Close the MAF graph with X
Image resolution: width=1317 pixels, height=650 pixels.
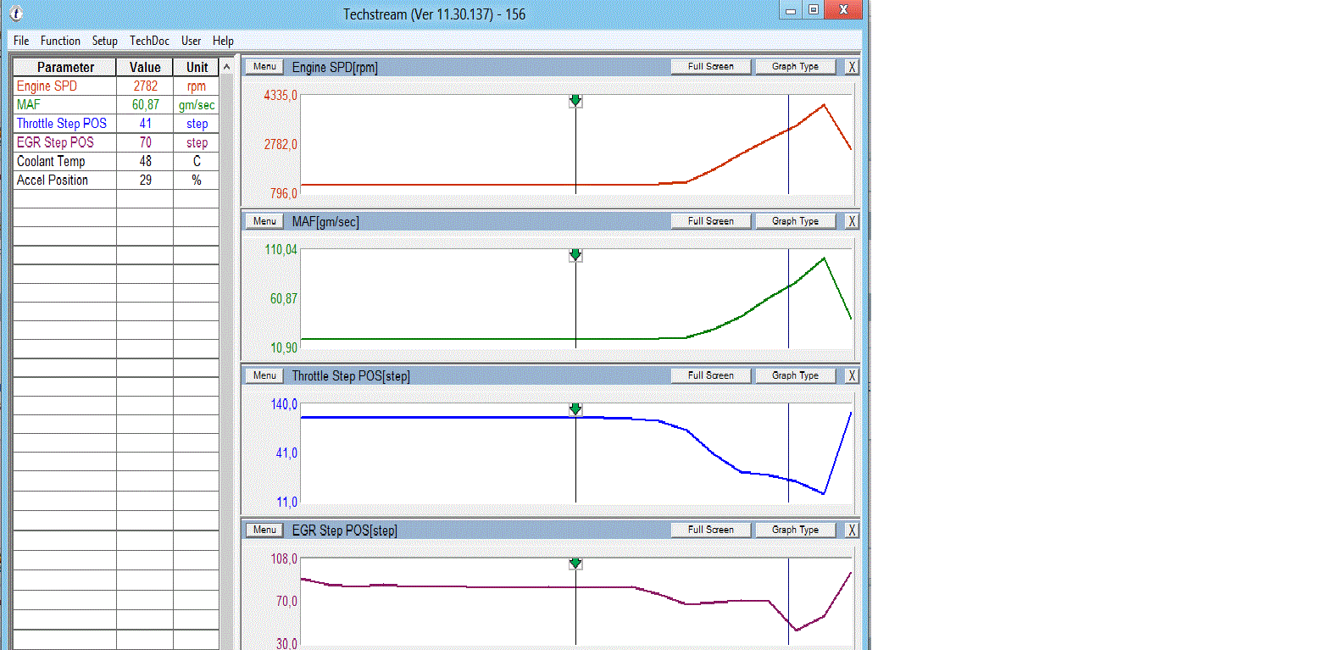point(852,221)
